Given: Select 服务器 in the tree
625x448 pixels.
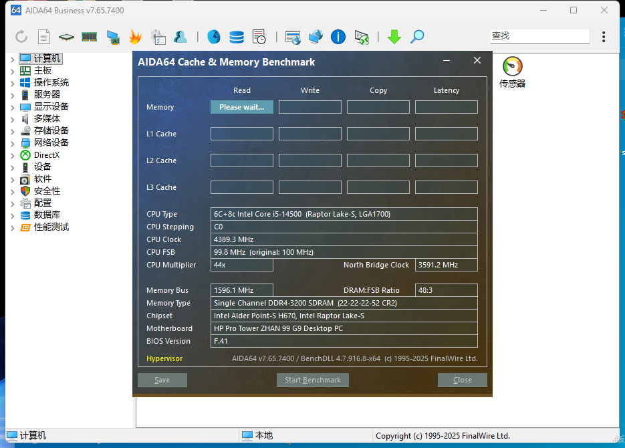Looking at the screenshot, I should [47, 94].
